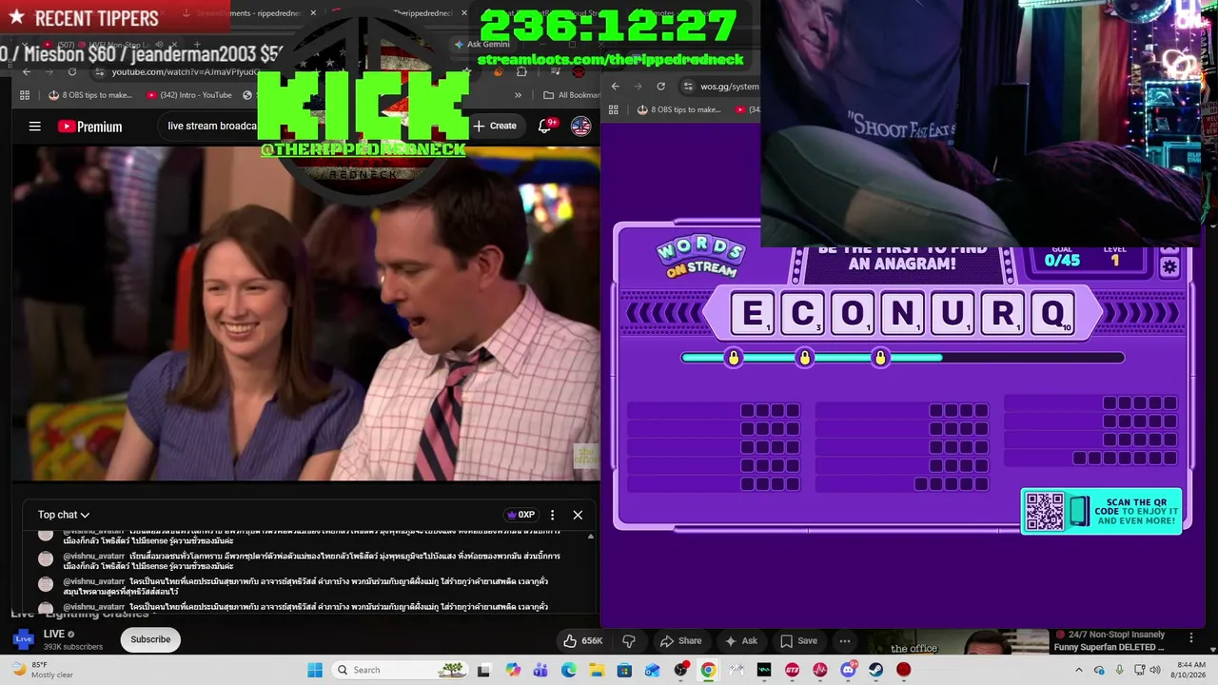The width and height of the screenshot is (1218, 685).
Task: Open the clock showing 8:44 AM
Action: [1187, 670]
